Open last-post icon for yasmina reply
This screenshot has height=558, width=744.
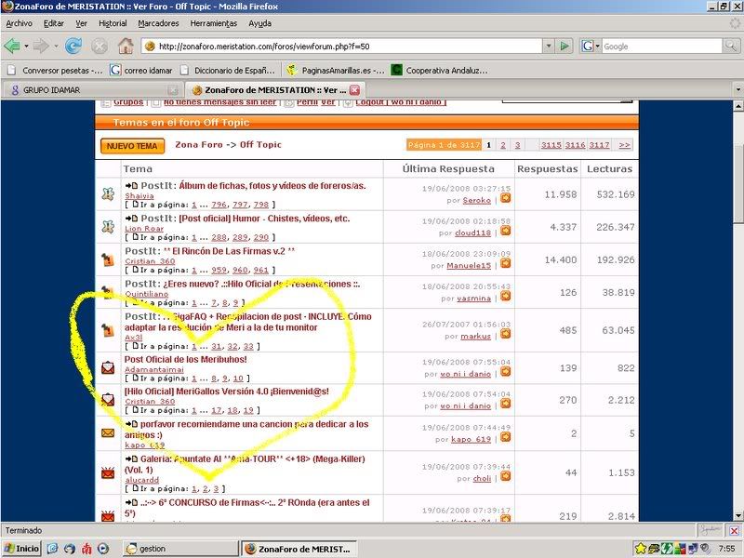(505, 296)
